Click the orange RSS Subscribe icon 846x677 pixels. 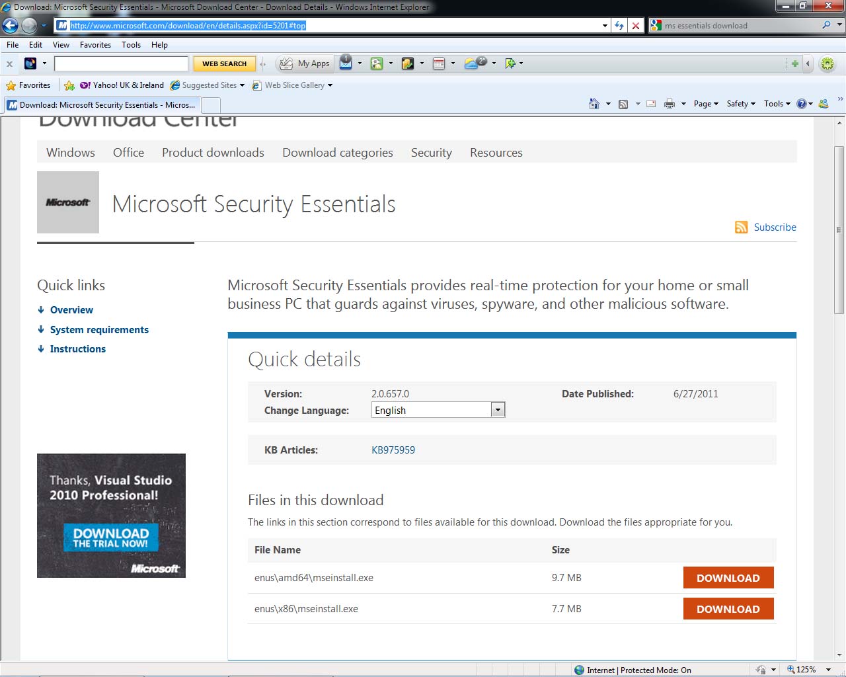coord(742,227)
